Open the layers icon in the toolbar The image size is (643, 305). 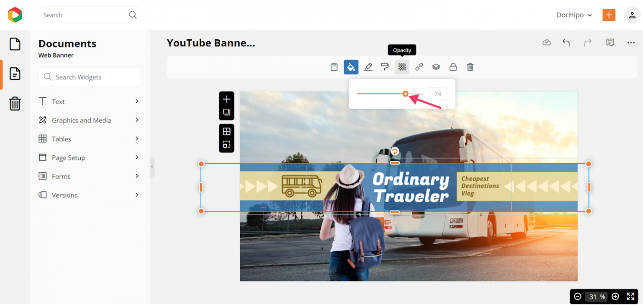click(x=436, y=67)
